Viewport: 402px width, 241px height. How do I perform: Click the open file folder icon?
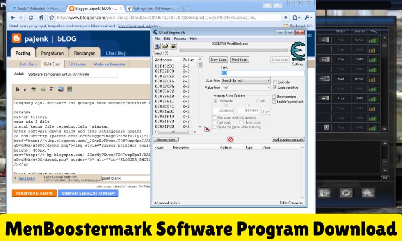pyautogui.click(x=165, y=46)
